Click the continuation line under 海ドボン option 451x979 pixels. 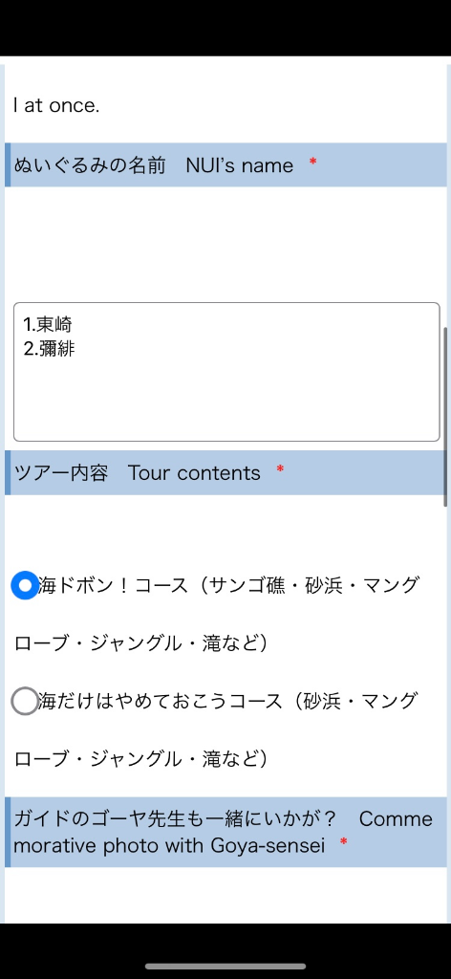click(x=141, y=643)
